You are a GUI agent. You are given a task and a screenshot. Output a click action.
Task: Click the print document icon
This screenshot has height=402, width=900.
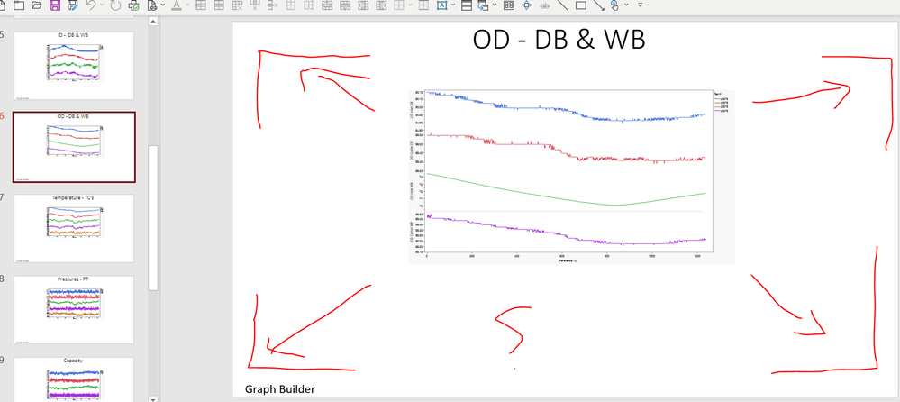coord(152,5)
